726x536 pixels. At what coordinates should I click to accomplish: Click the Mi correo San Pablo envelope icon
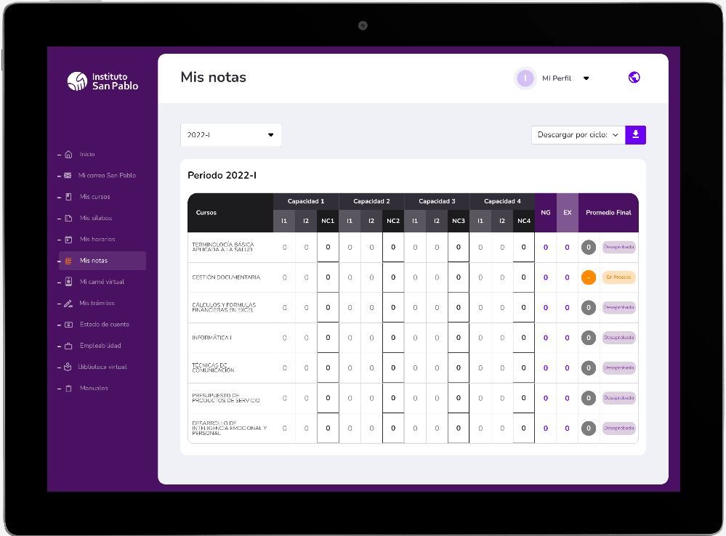(68, 176)
